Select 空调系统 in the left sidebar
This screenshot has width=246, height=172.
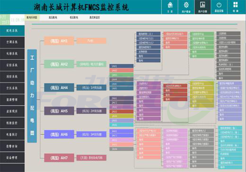coord(12,42)
